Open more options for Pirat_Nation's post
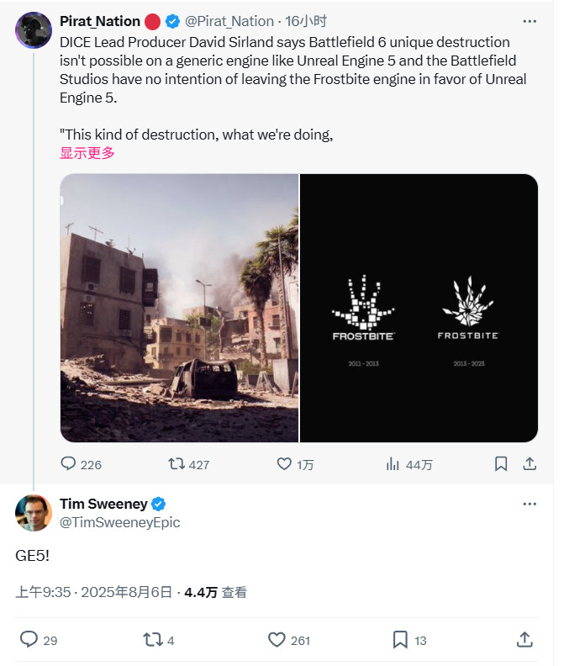 (x=529, y=21)
